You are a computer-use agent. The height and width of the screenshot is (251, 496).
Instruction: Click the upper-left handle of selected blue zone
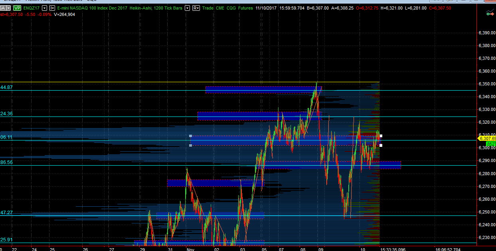pos(190,136)
